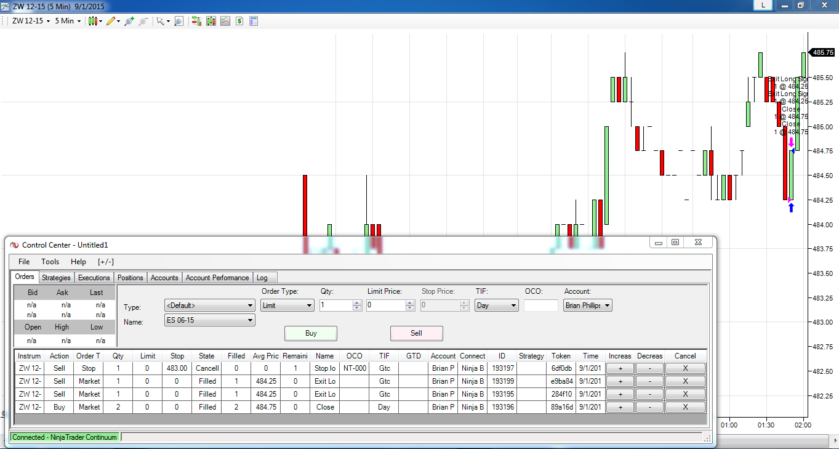Screen dimensions: 839x449
Task: Sort by the Avg Price column header
Action: [x=266, y=356]
